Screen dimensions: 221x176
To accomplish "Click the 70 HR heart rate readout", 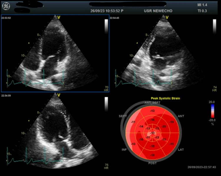I will pyautogui.click(x=106, y=89).
